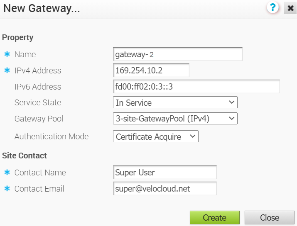This screenshot has width=297, height=226.
Task: Click the Contact Email label
Action: pyautogui.click(x=39, y=189)
